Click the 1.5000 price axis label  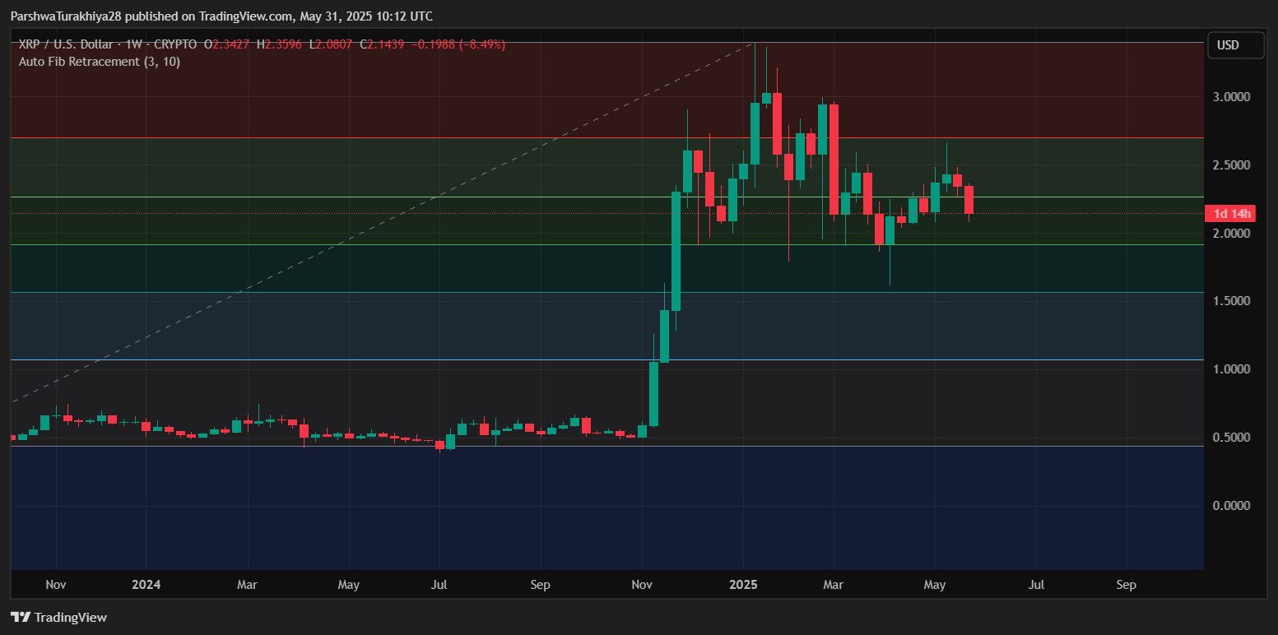pyautogui.click(x=1233, y=301)
